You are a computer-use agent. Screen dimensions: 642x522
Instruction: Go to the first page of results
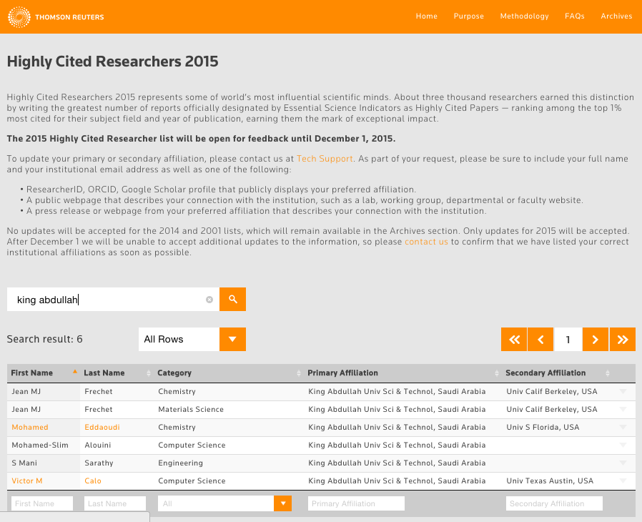514,340
